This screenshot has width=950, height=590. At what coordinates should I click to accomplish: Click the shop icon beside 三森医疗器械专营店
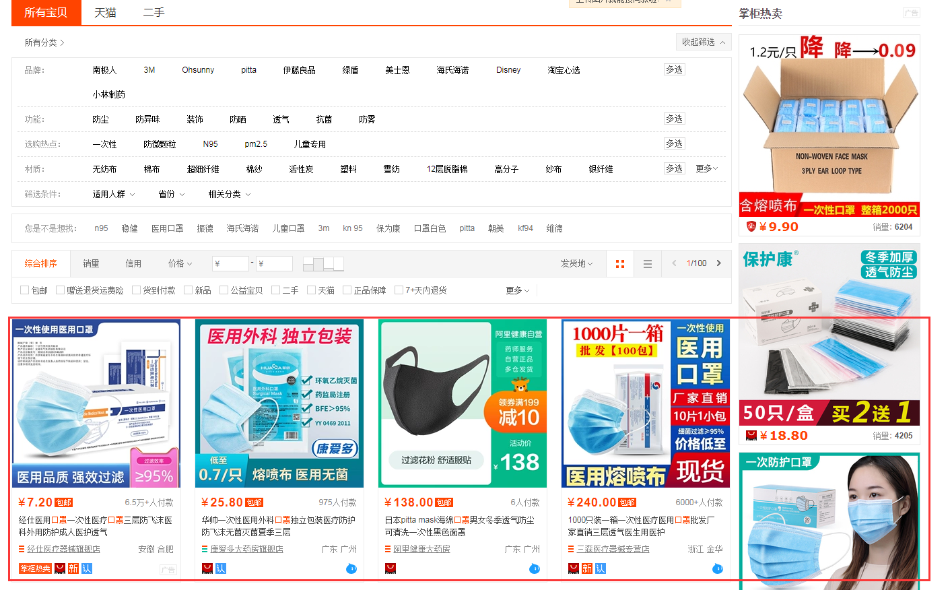571,549
